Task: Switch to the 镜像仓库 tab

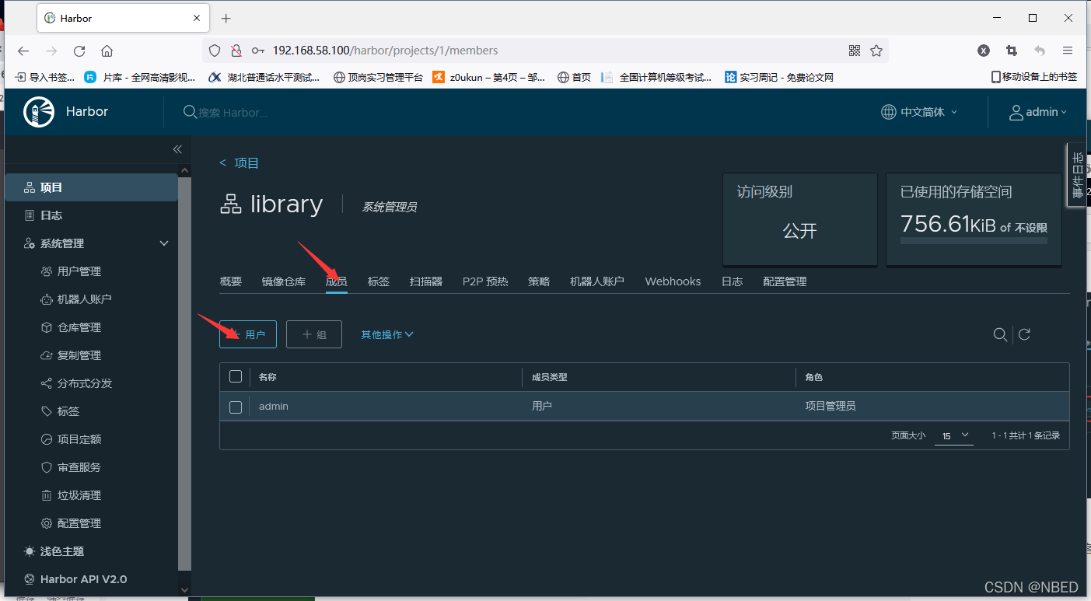Action: 284,281
